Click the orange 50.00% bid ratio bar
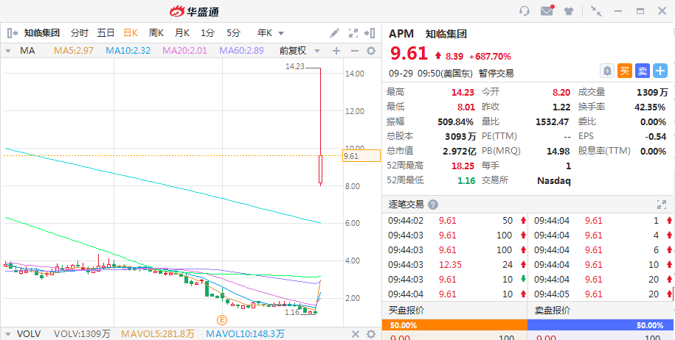 [x=454, y=325]
